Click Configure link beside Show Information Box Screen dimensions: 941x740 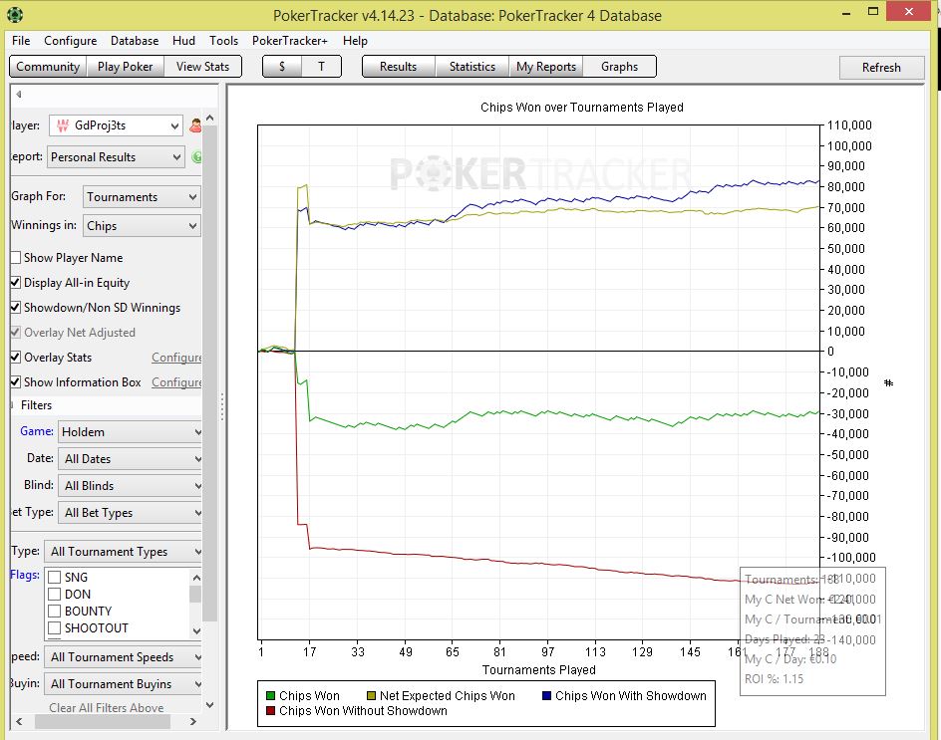176,382
